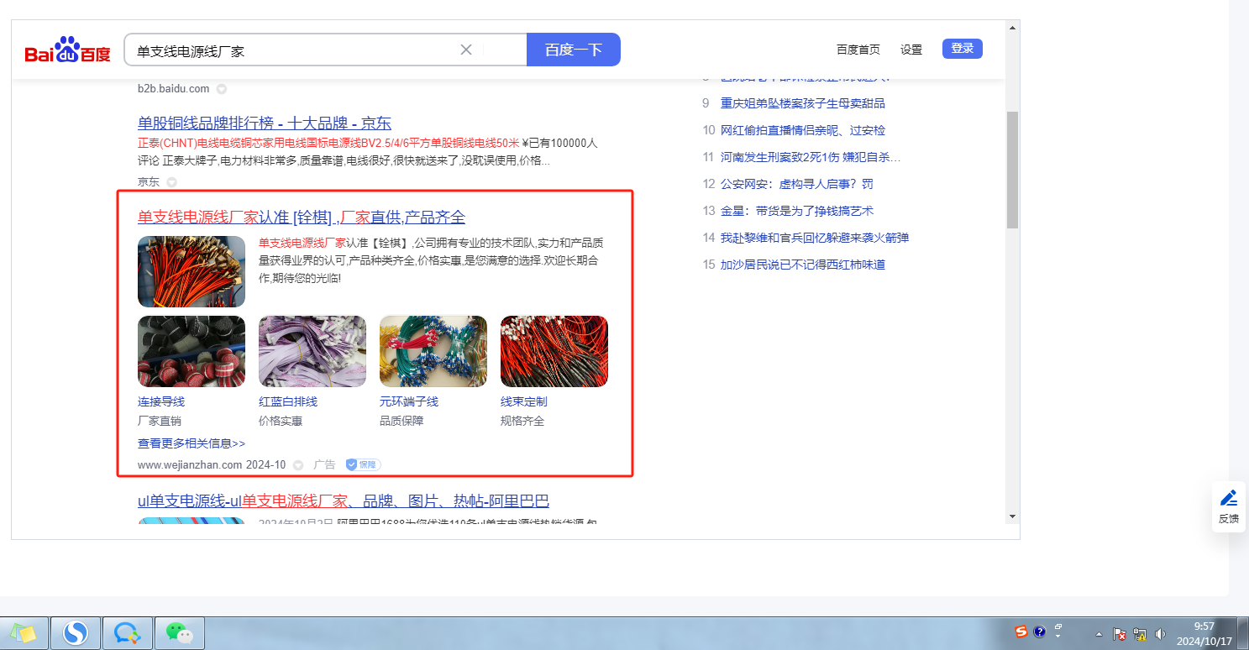
Task: Show hidden system tray icons
Action: point(1099,634)
